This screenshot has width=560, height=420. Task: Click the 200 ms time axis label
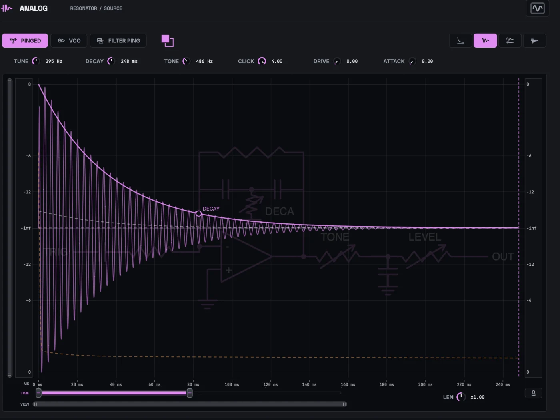[425, 384]
